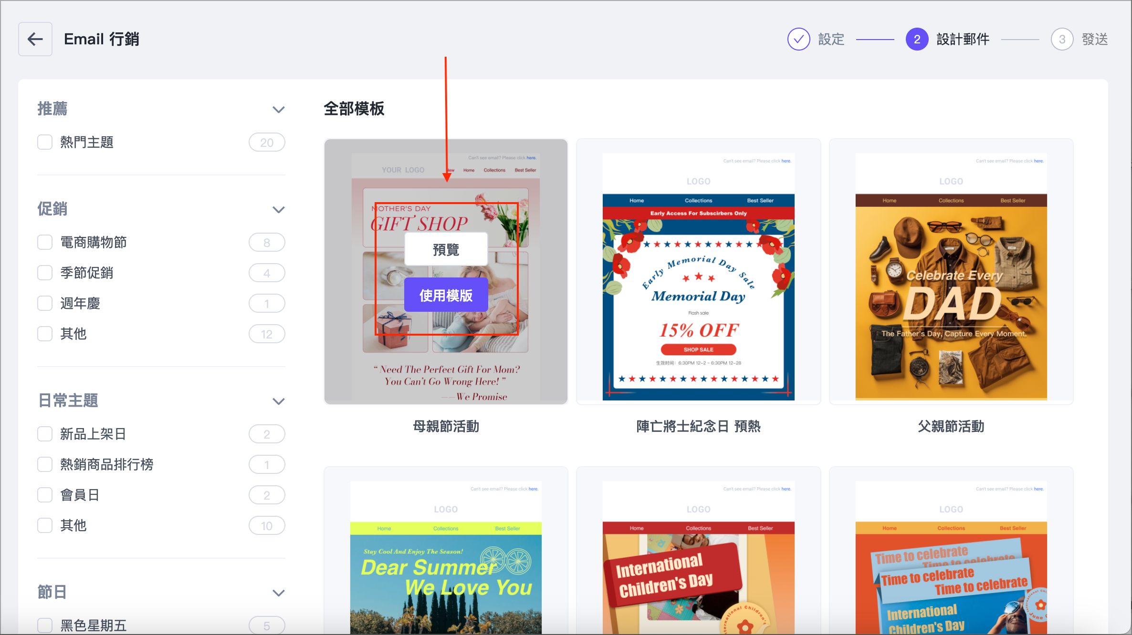This screenshot has width=1132, height=635.
Task: Click the 使用模版 button
Action: 446,295
